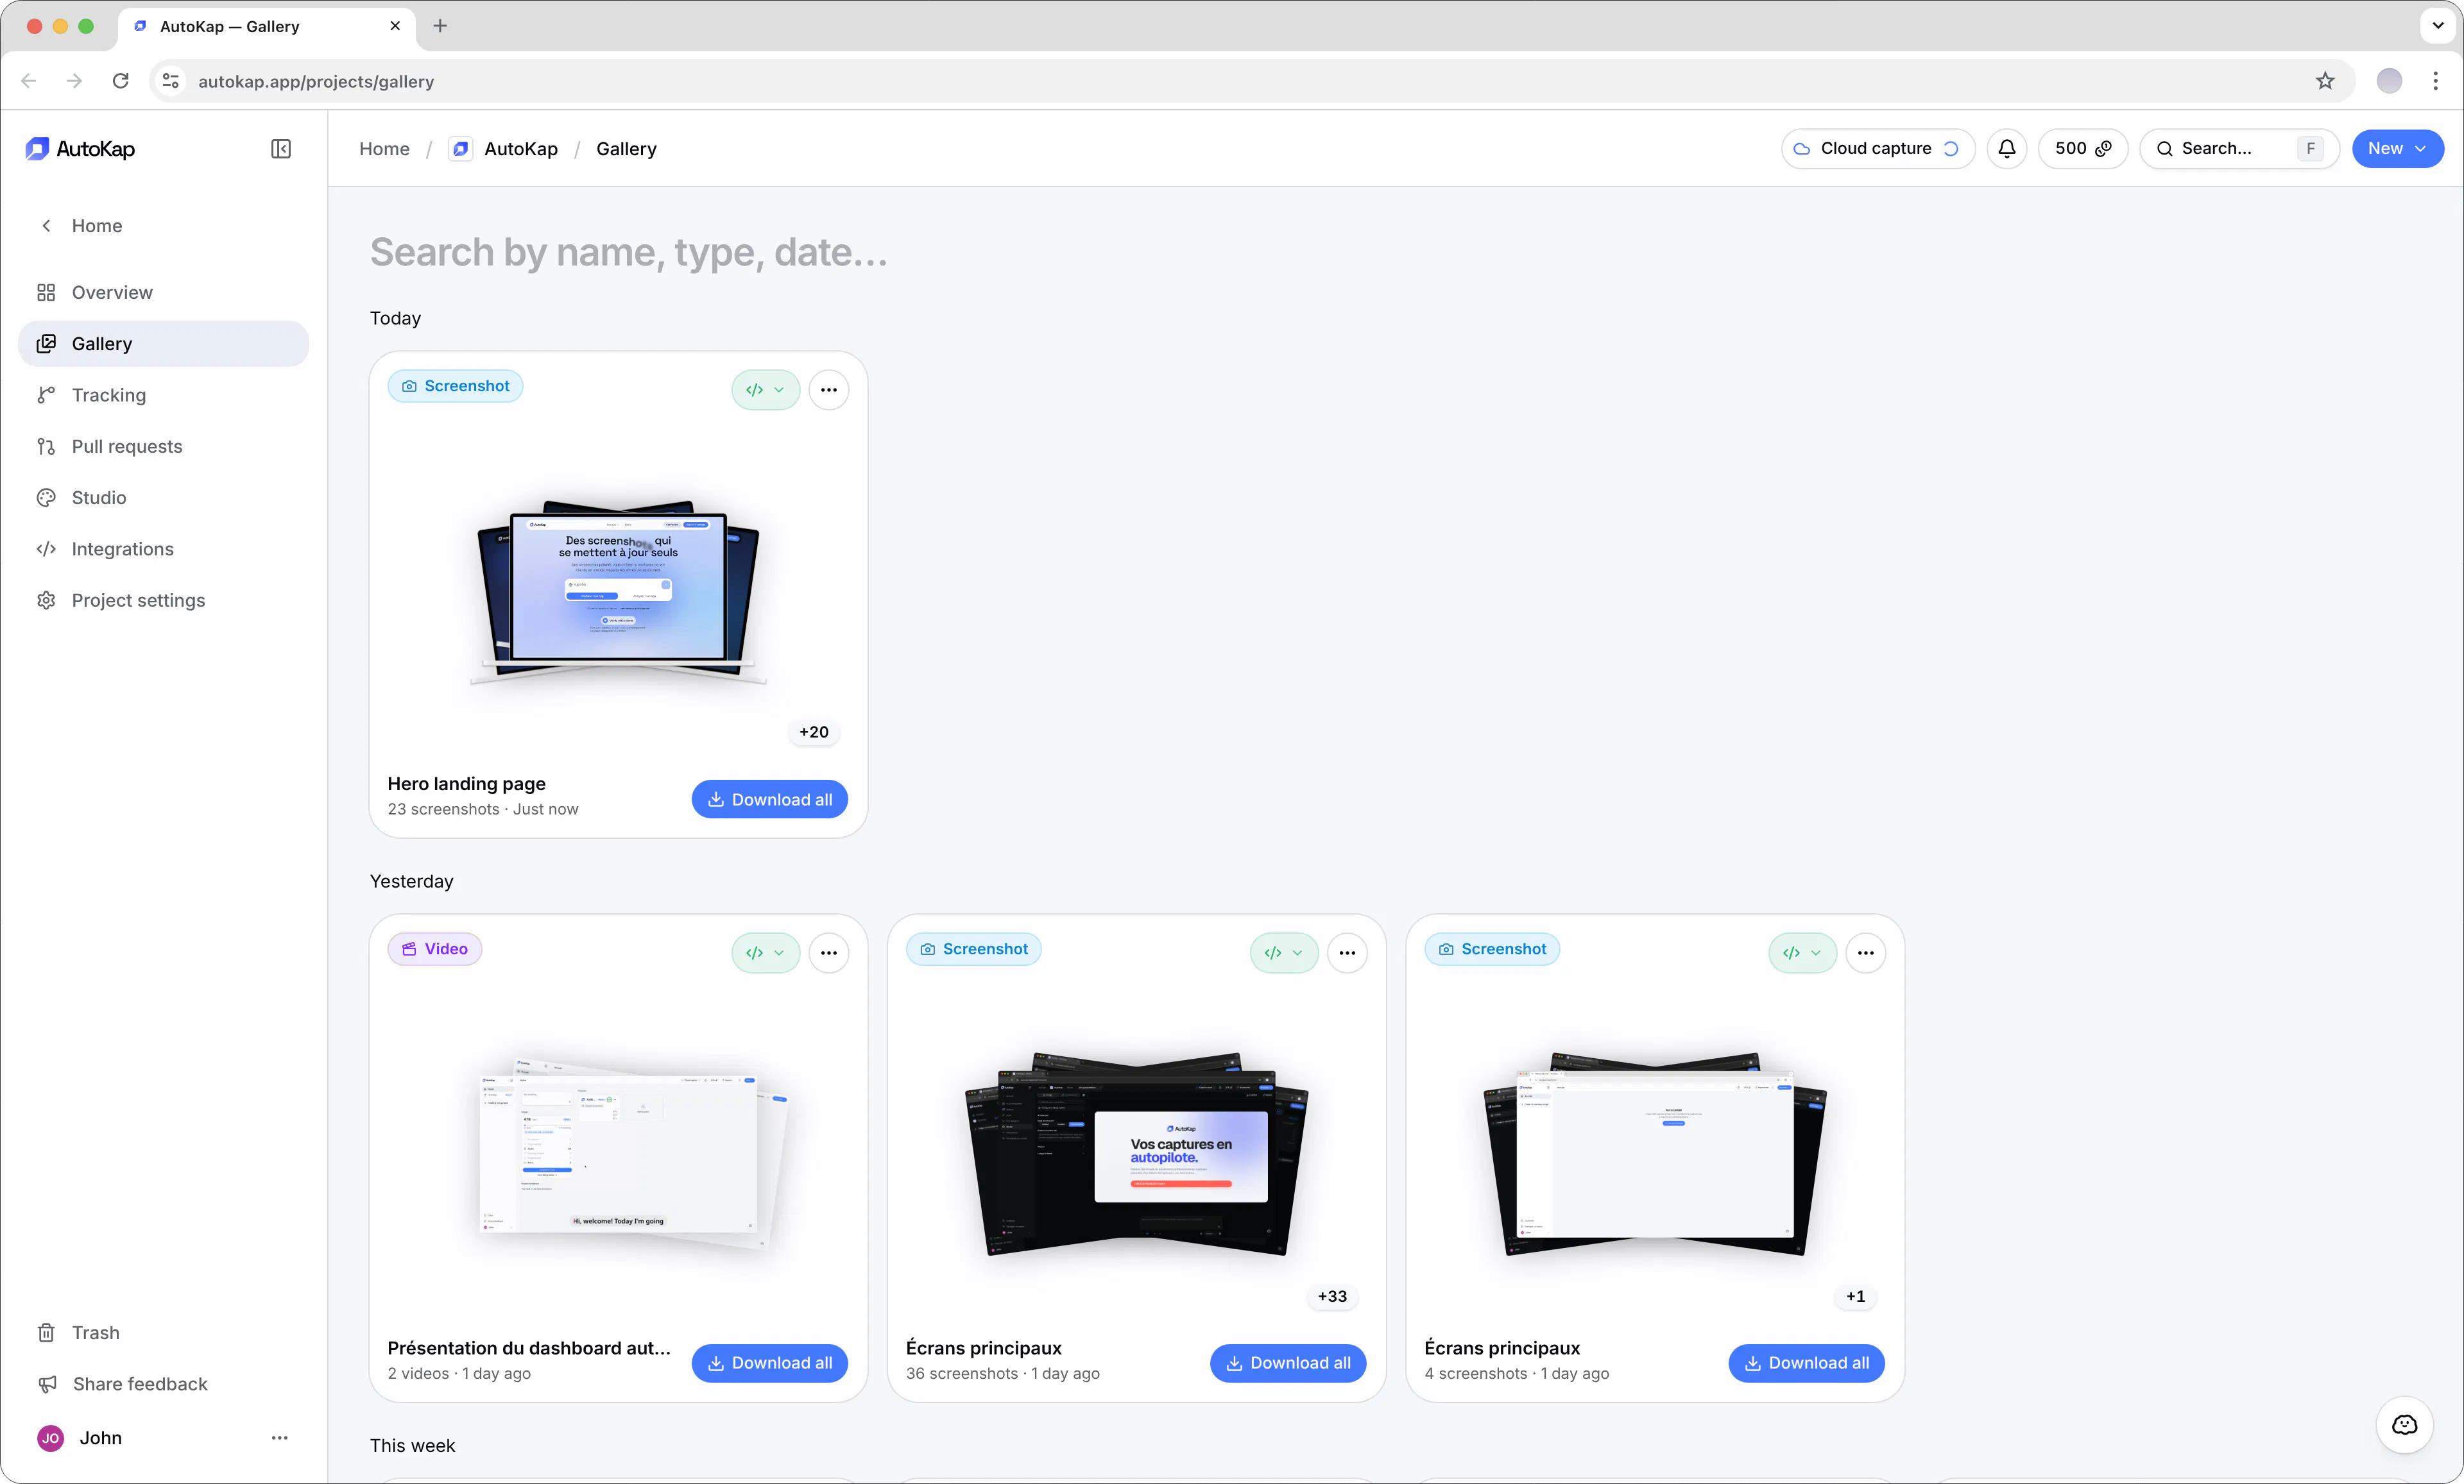Click Présentation du dashboard aut... title
Image resolution: width=2464 pixels, height=1484 pixels.
(529, 1348)
